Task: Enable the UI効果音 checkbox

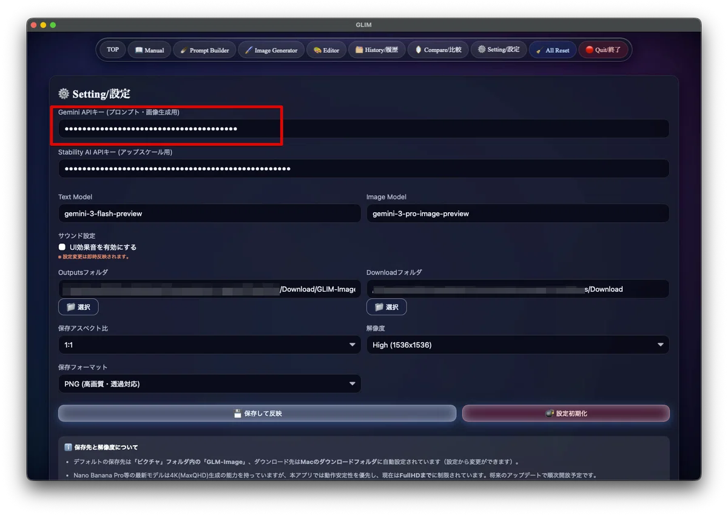Action: (x=62, y=247)
